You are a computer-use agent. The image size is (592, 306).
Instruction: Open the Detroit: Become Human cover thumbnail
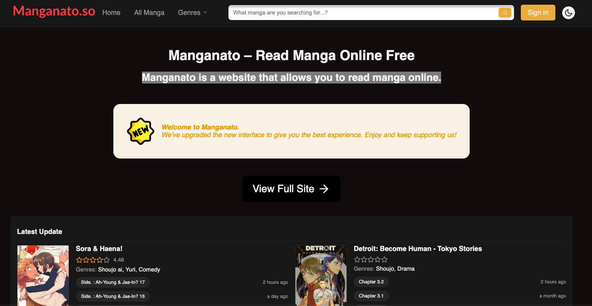point(321,275)
